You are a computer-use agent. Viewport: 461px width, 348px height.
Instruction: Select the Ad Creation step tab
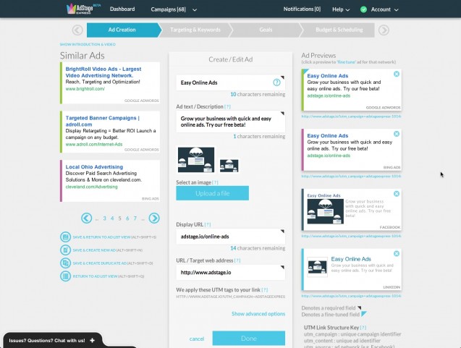pyautogui.click(x=123, y=30)
